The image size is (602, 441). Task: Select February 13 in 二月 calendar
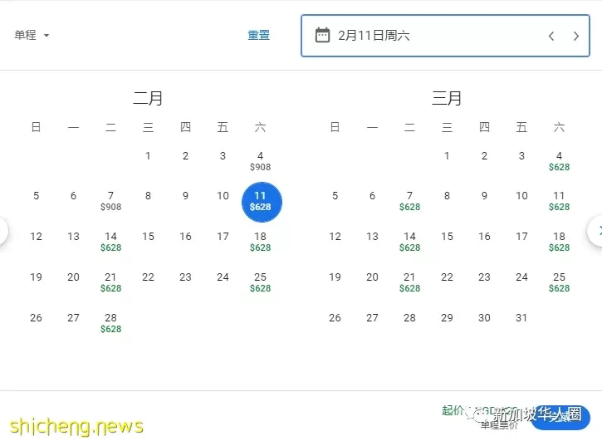coord(73,237)
